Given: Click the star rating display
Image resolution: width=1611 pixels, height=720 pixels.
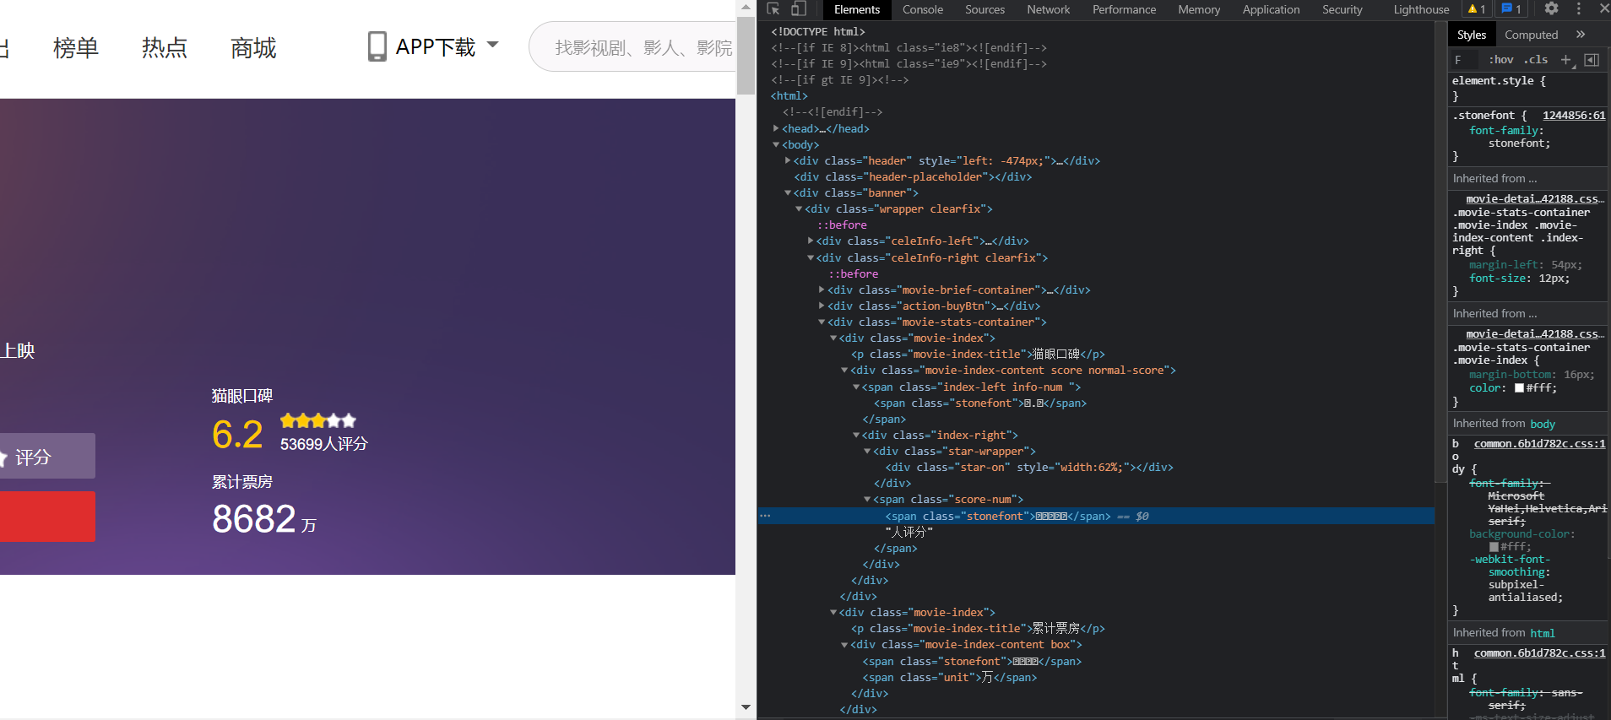Looking at the screenshot, I should pyautogui.click(x=318, y=420).
